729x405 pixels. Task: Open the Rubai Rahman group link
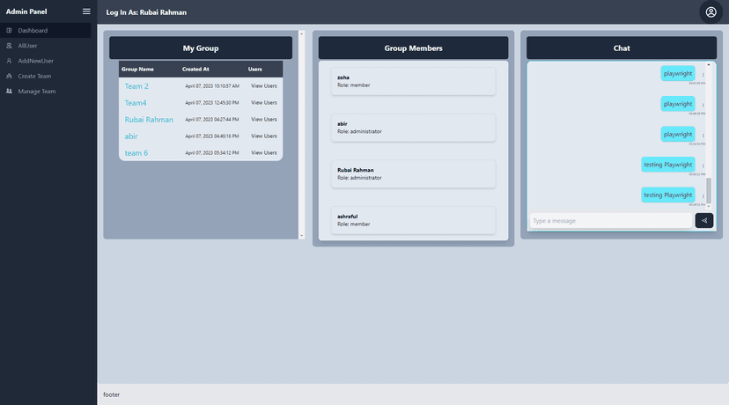click(149, 120)
